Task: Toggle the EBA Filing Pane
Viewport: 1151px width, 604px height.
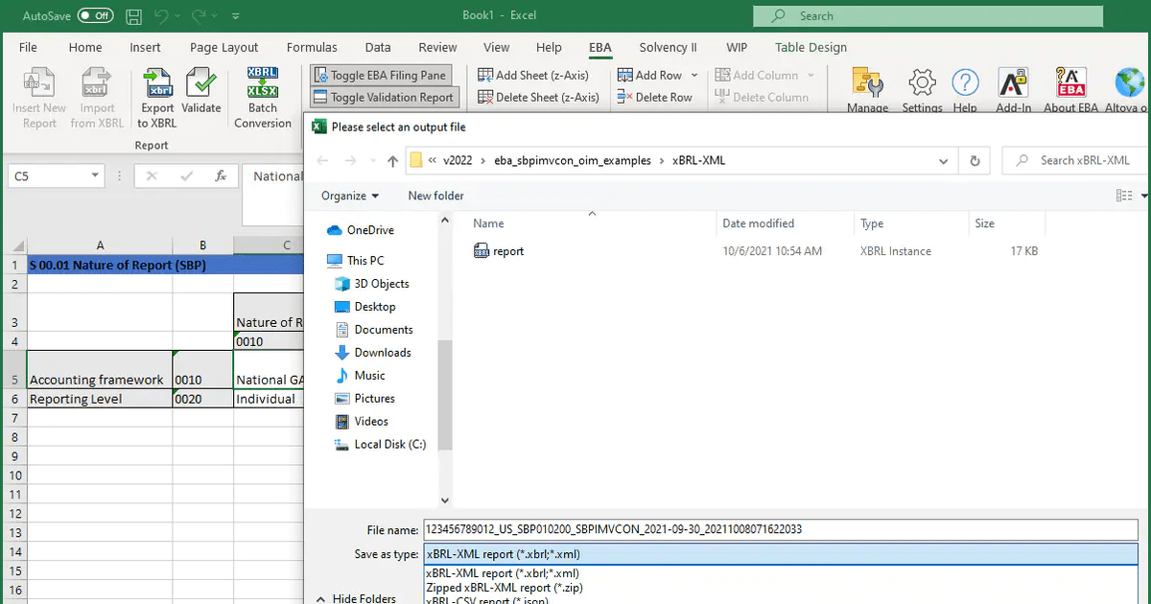Action: pos(382,75)
